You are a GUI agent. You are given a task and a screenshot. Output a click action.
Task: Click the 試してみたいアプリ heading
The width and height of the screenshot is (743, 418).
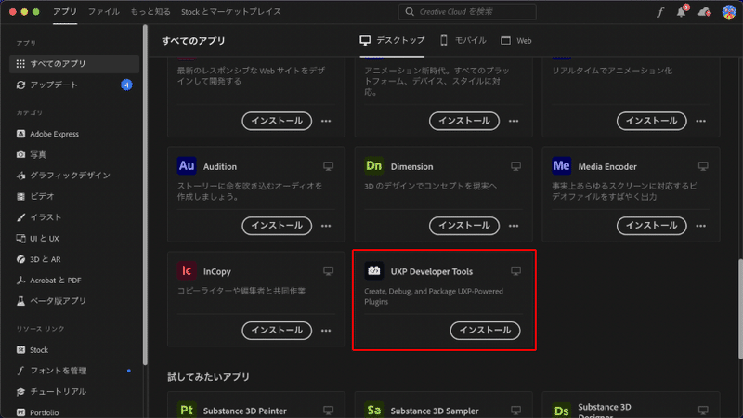point(208,377)
